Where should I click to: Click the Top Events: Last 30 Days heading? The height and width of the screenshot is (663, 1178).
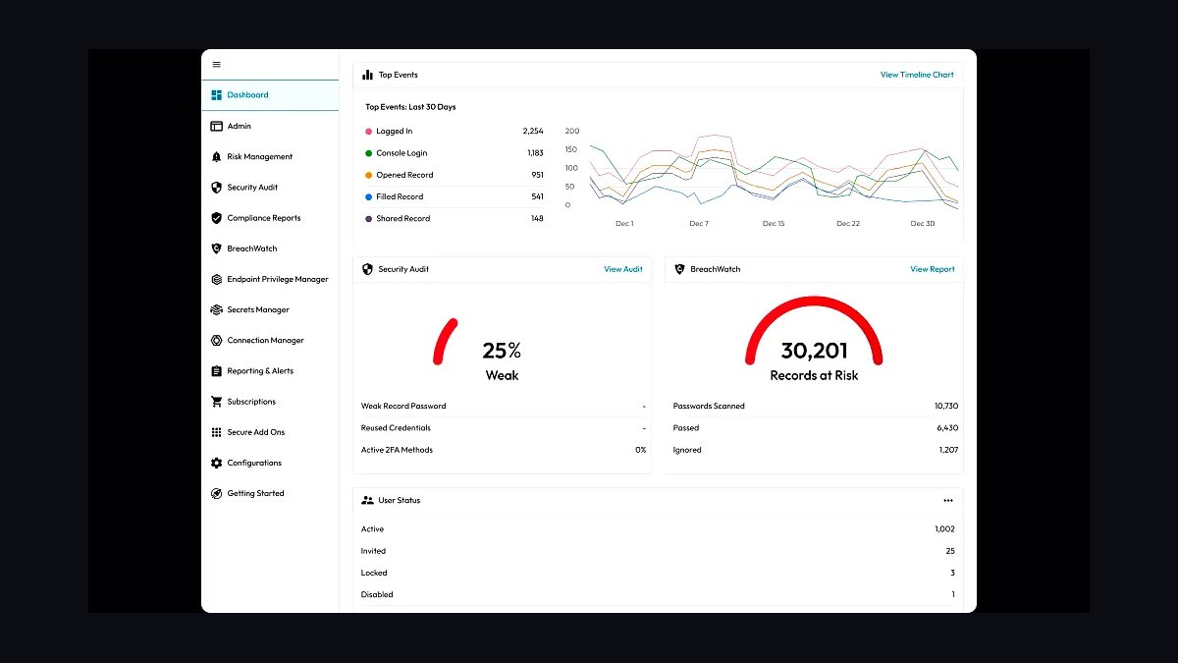tap(410, 107)
